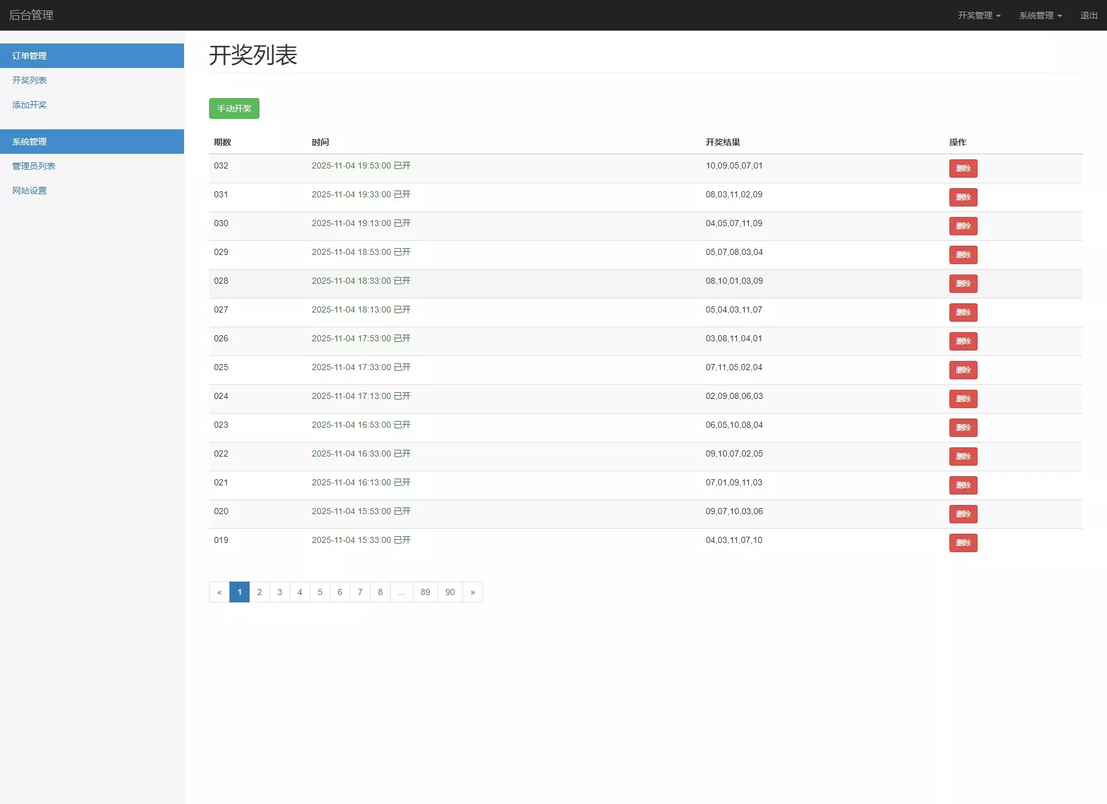This screenshot has width=1107, height=804.
Task: Click the 开奖结果 column header
Action: click(722, 142)
